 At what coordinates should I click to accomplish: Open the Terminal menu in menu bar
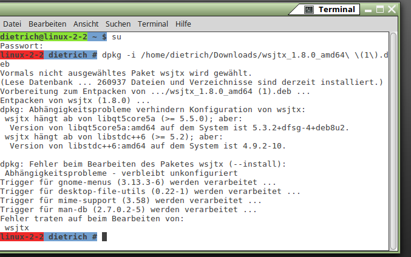[x=153, y=24]
